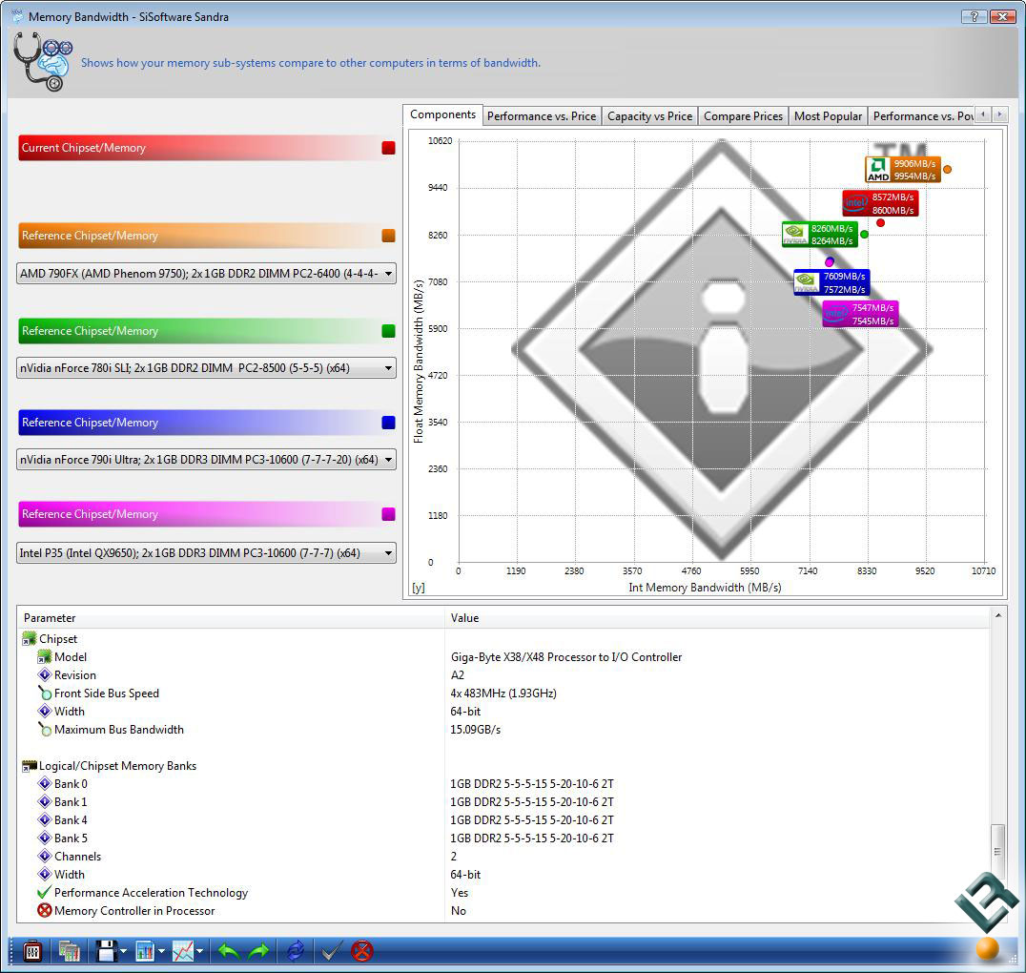Click the help question mark button
This screenshot has height=973, width=1026.
(x=974, y=16)
